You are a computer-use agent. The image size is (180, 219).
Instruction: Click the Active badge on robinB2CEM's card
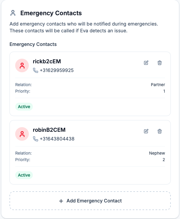(24, 175)
